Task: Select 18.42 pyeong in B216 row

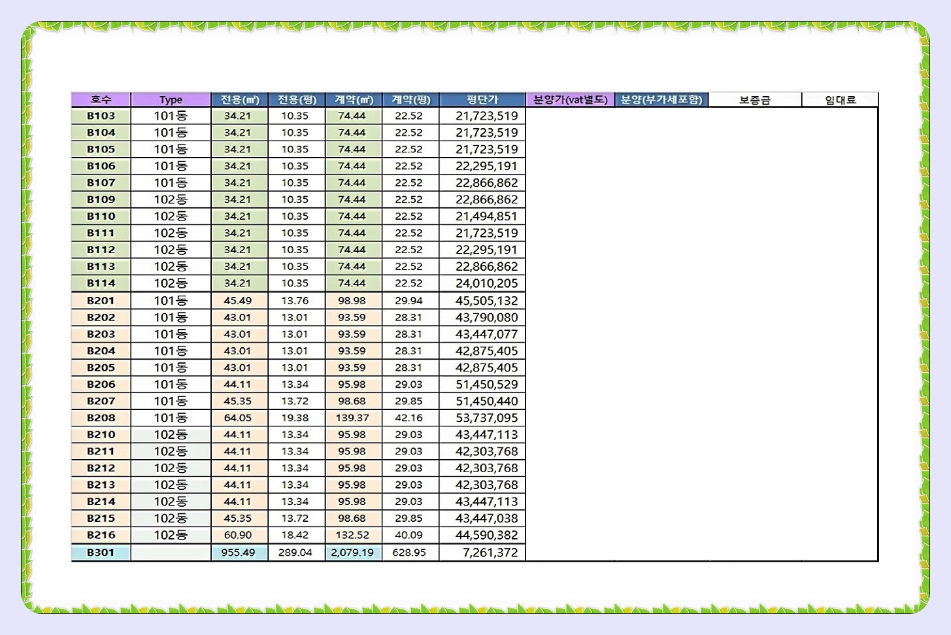Action: click(297, 535)
